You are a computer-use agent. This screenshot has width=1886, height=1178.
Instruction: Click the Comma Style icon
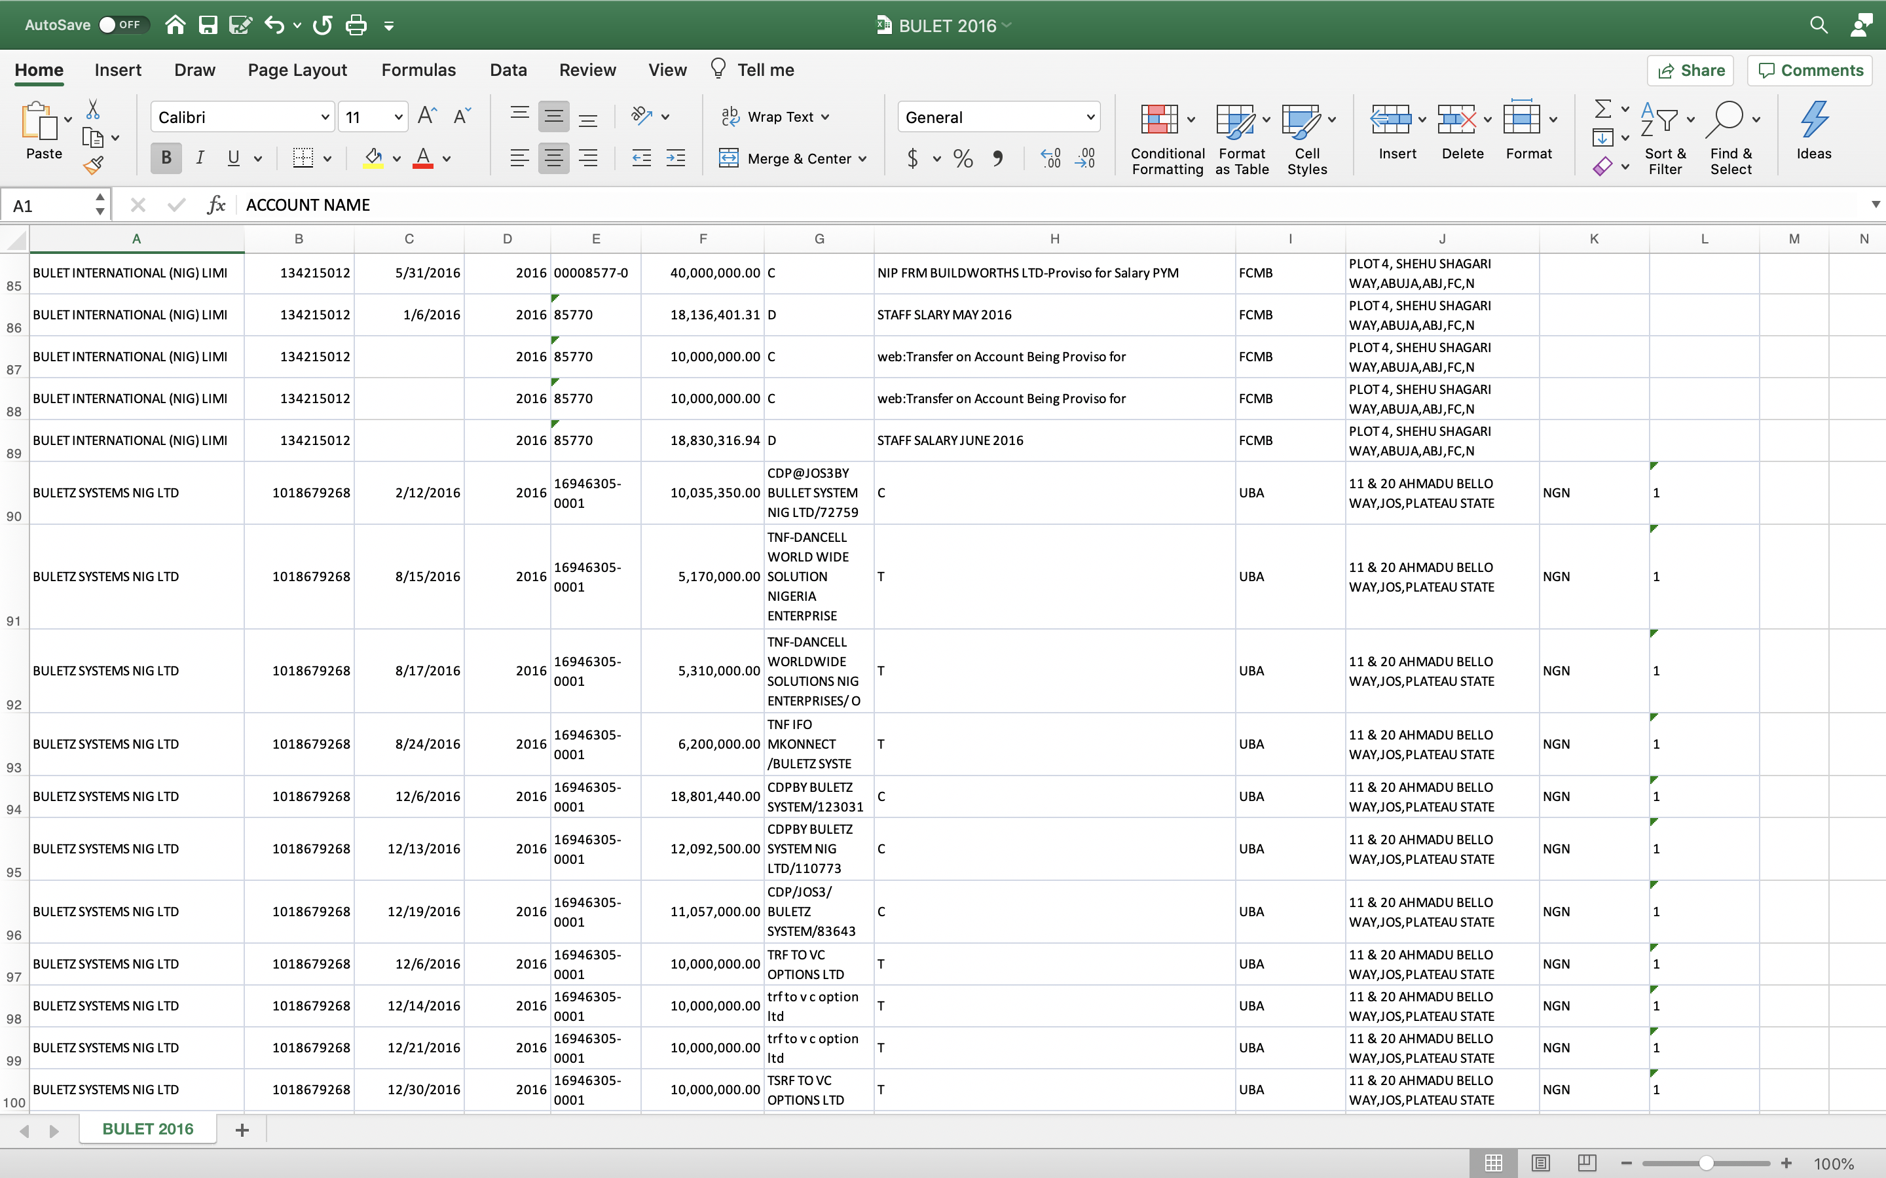click(998, 158)
